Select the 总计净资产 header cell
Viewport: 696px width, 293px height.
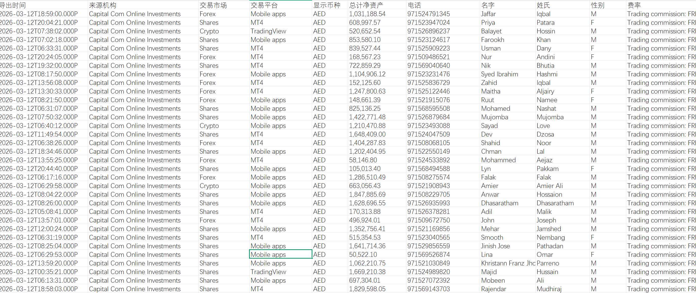(x=377, y=5)
